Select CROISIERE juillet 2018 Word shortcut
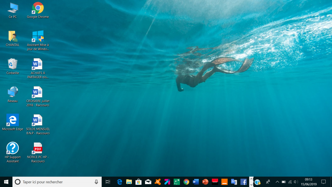Viewport: 332px width, 187px height. coord(38,97)
